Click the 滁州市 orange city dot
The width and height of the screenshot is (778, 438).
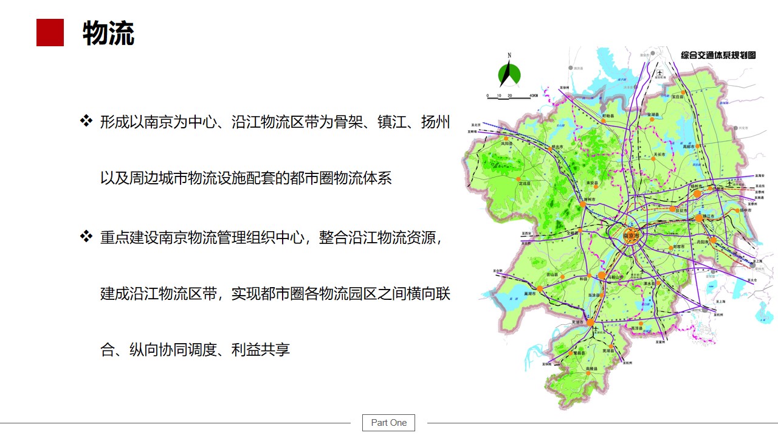pos(582,204)
